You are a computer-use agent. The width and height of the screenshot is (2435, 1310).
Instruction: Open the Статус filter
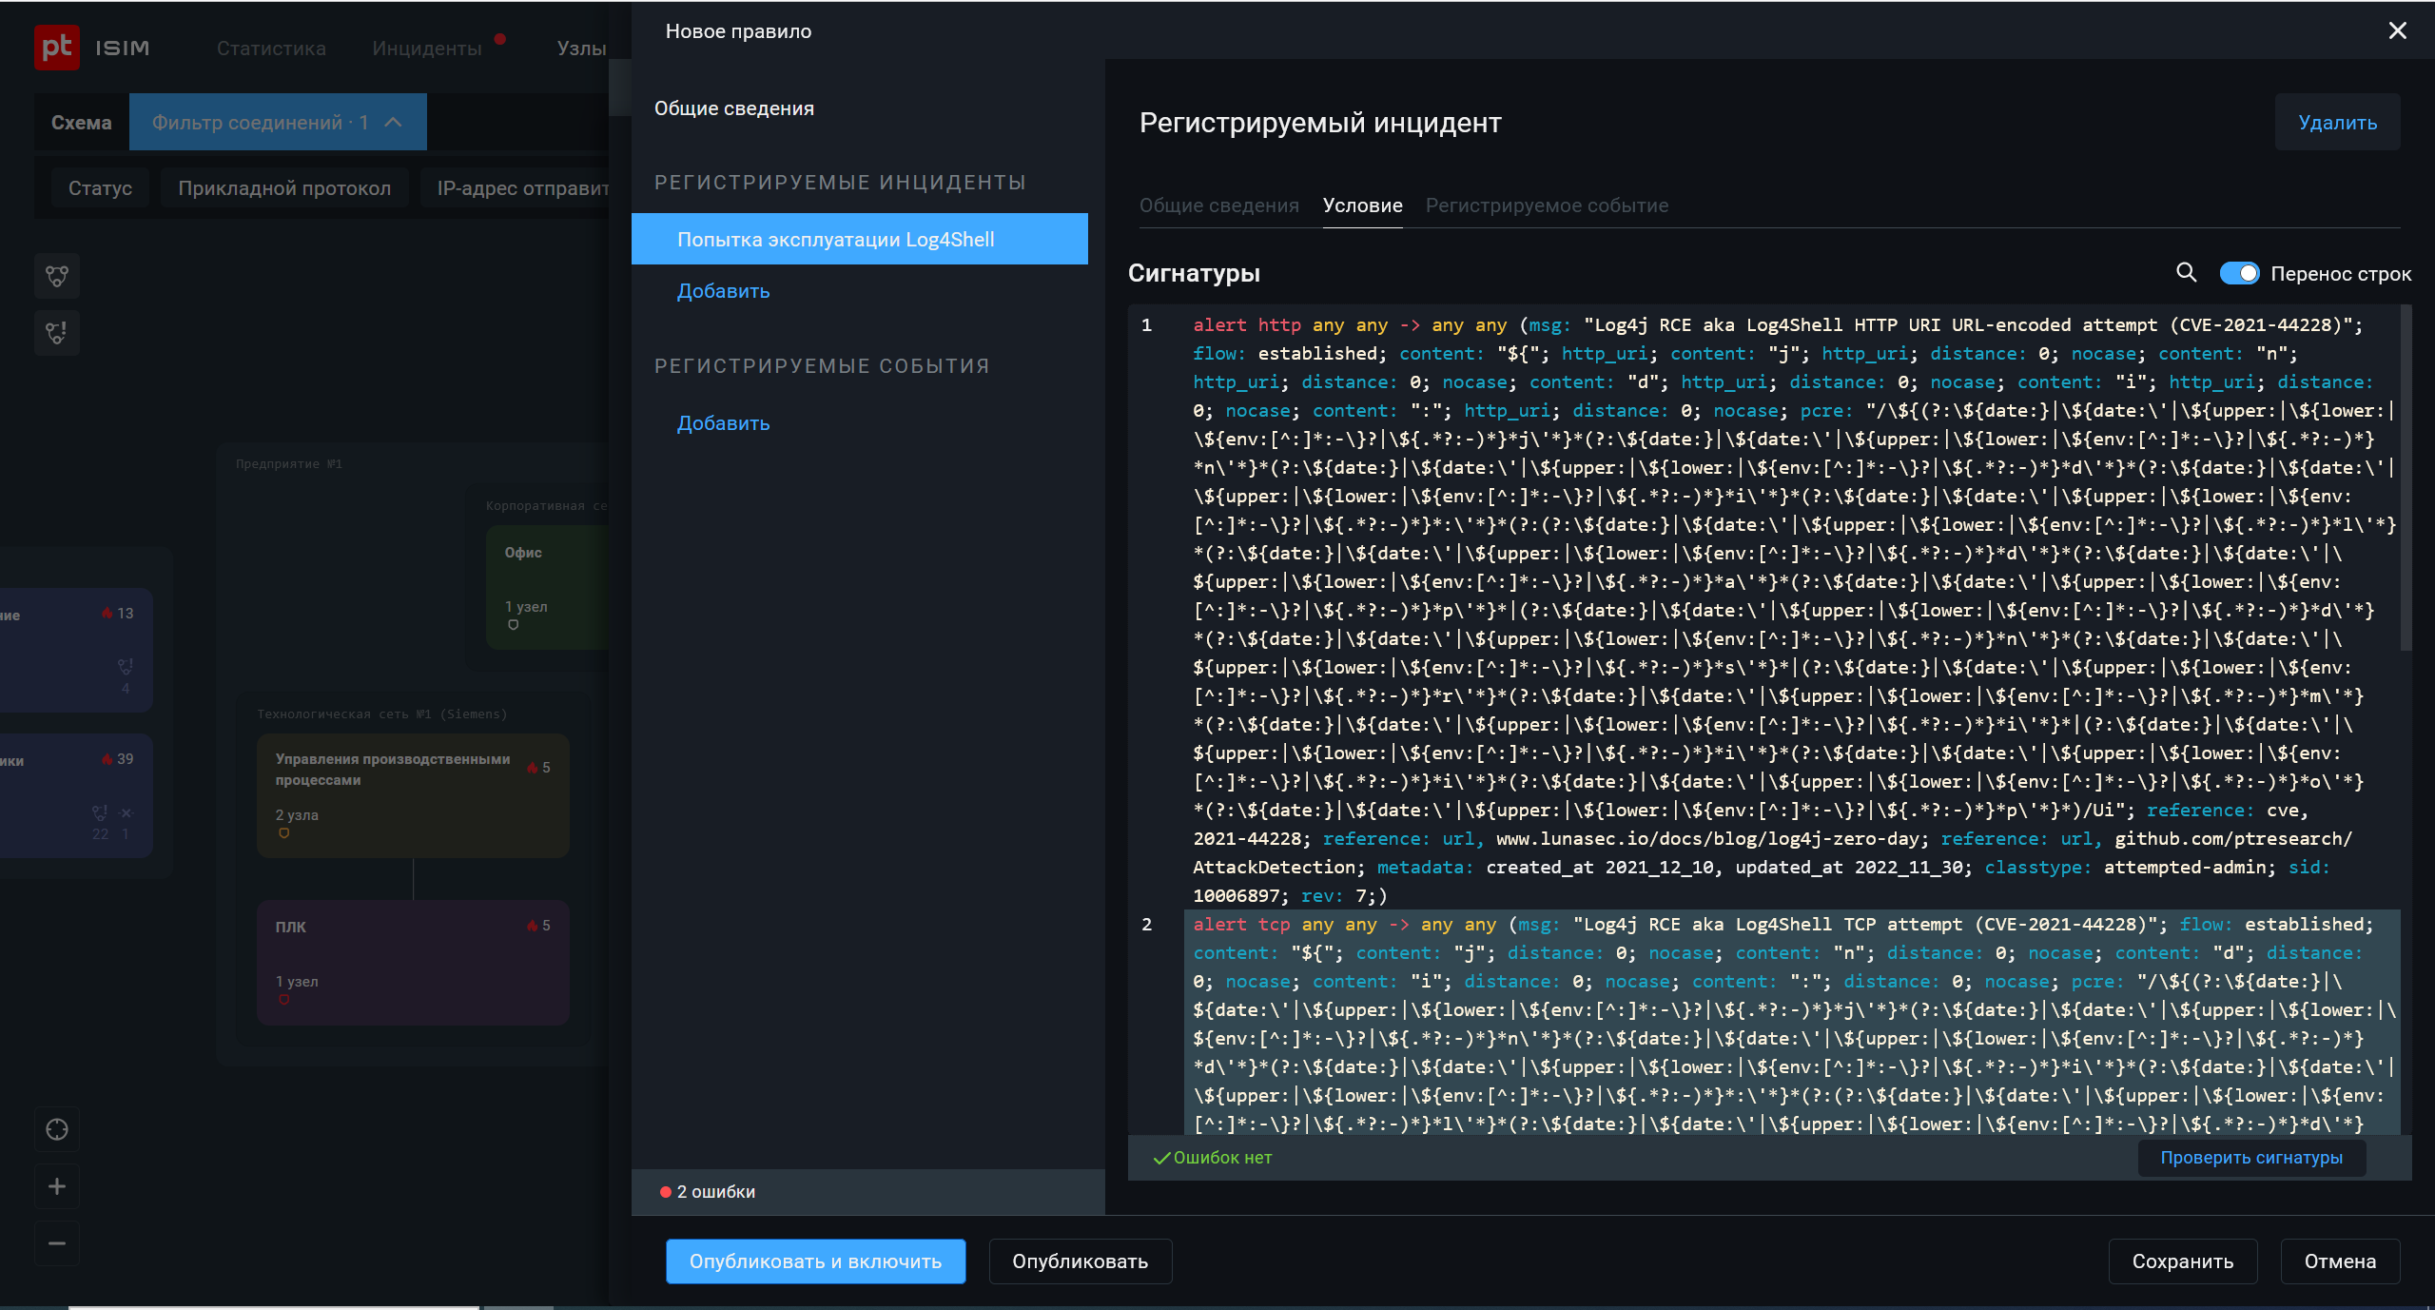(100, 188)
